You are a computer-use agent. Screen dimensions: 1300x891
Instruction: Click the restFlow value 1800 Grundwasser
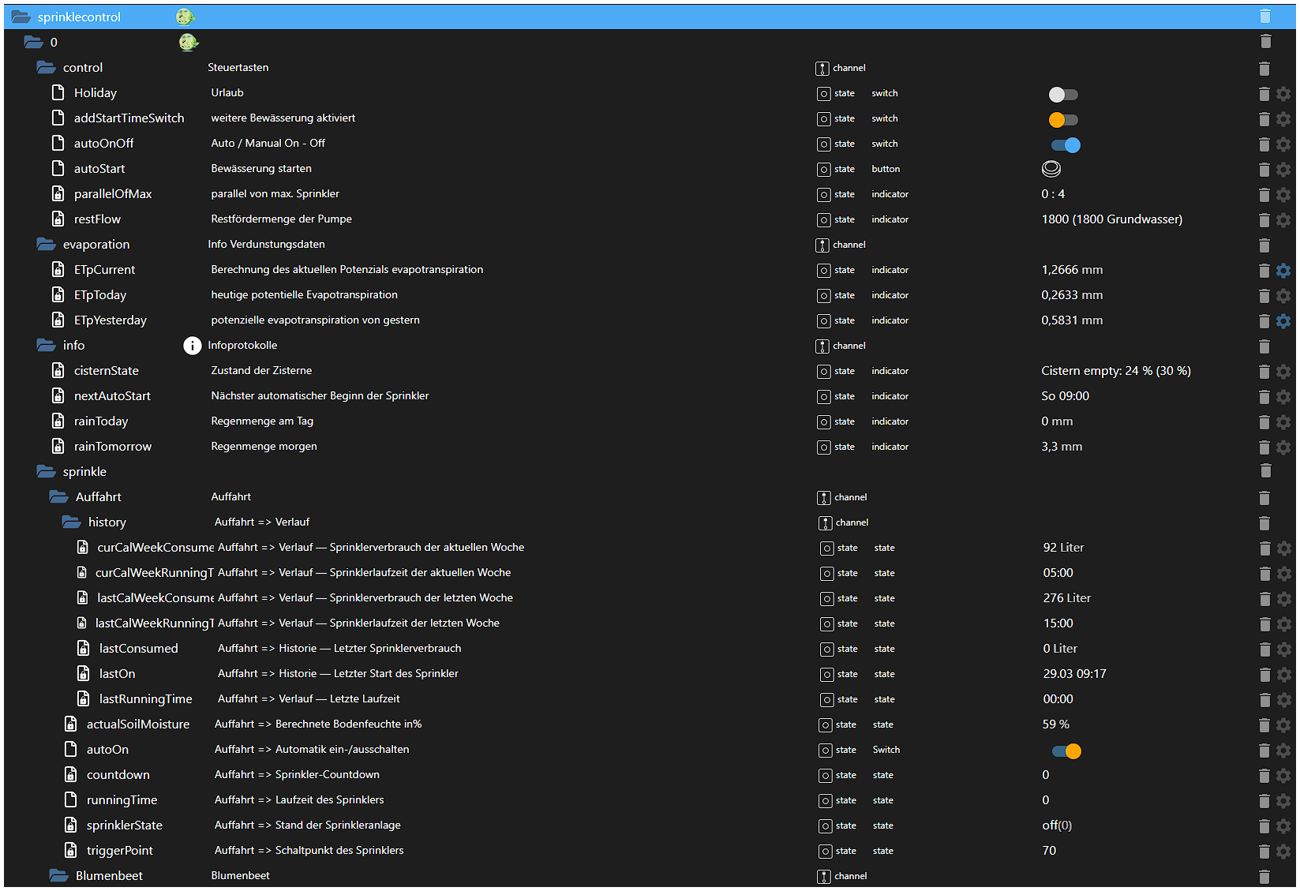point(1111,219)
